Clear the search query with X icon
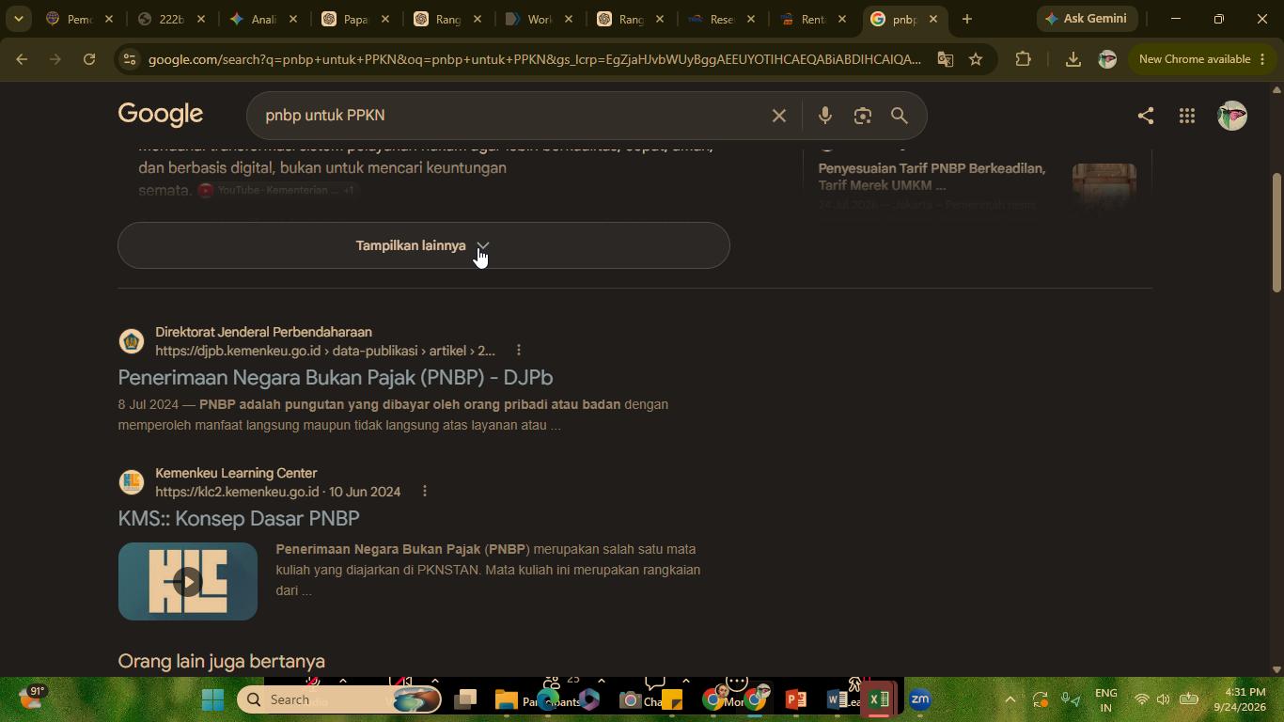The height and width of the screenshot is (722, 1284). coord(778,116)
